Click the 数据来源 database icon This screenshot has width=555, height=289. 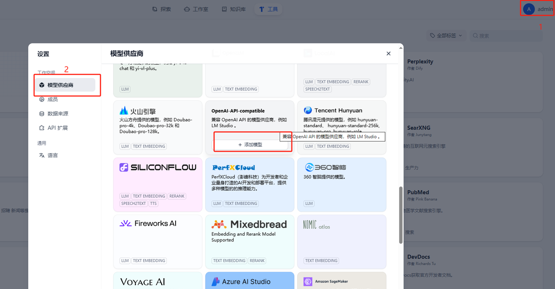point(42,114)
